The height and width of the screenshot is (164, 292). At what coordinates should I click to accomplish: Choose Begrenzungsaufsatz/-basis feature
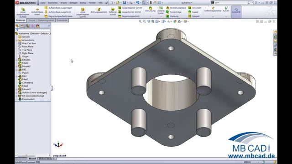58,16
